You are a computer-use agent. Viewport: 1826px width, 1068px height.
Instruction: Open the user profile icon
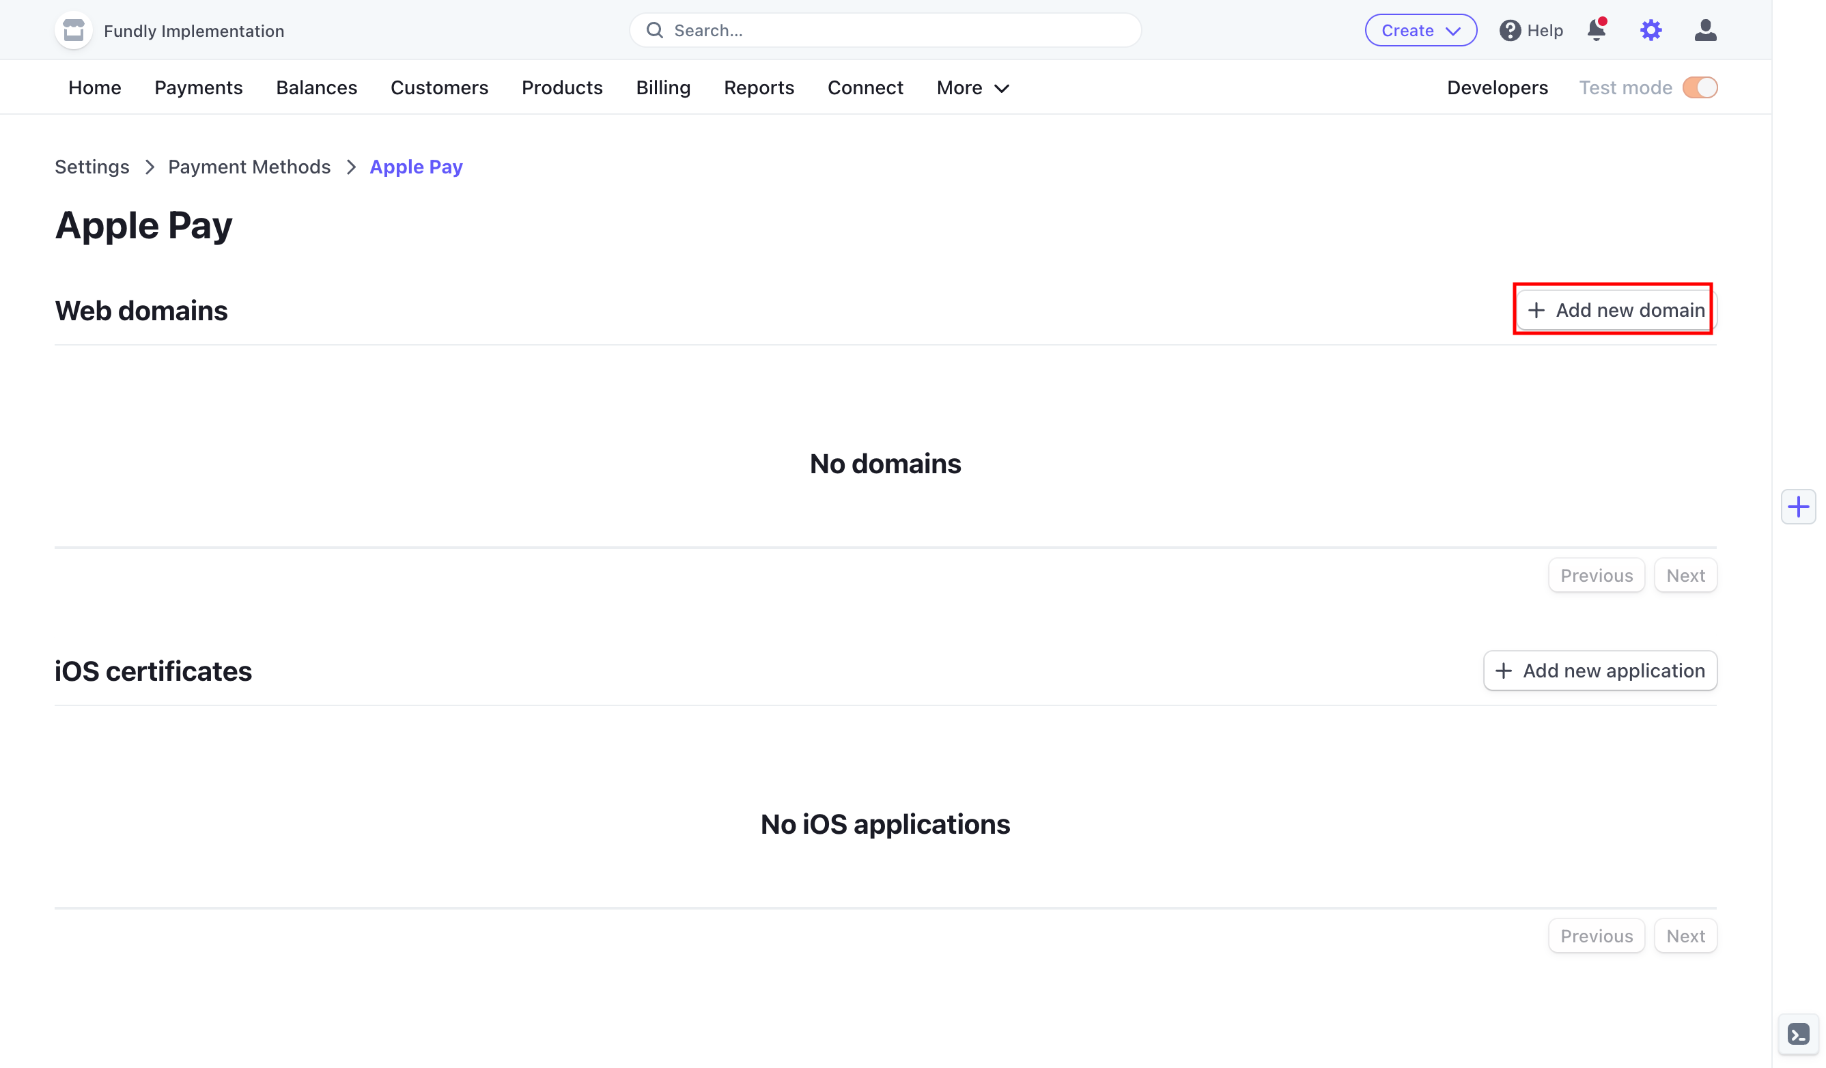click(x=1705, y=31)
